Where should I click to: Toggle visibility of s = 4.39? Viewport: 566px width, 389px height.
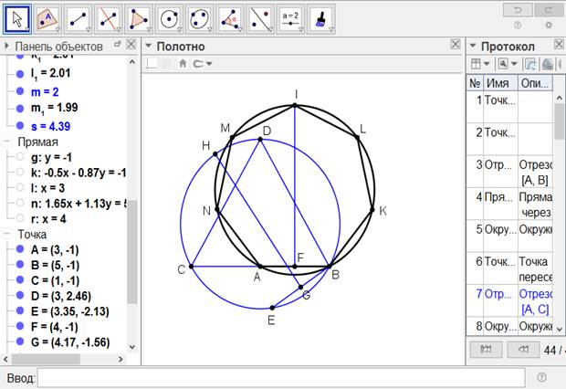[x=20, y=126]
